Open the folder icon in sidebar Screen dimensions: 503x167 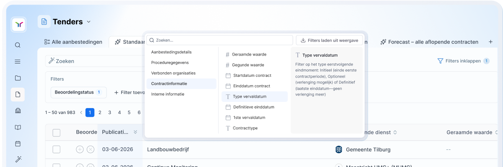click(18, 78)
